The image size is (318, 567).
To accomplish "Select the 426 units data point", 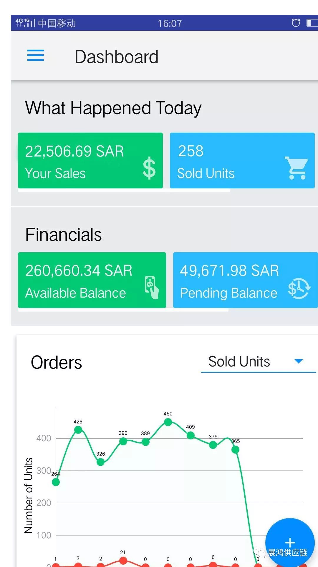I will point(78,430).
